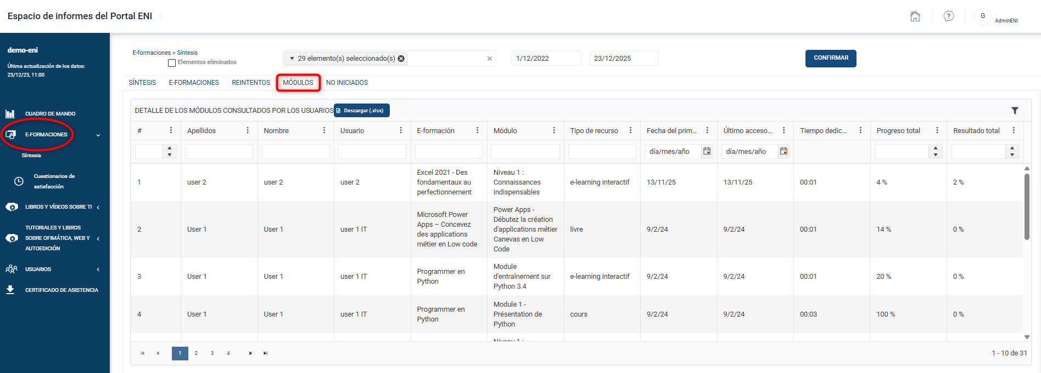Click the Módulo filter text box

(x=525, y=151)
